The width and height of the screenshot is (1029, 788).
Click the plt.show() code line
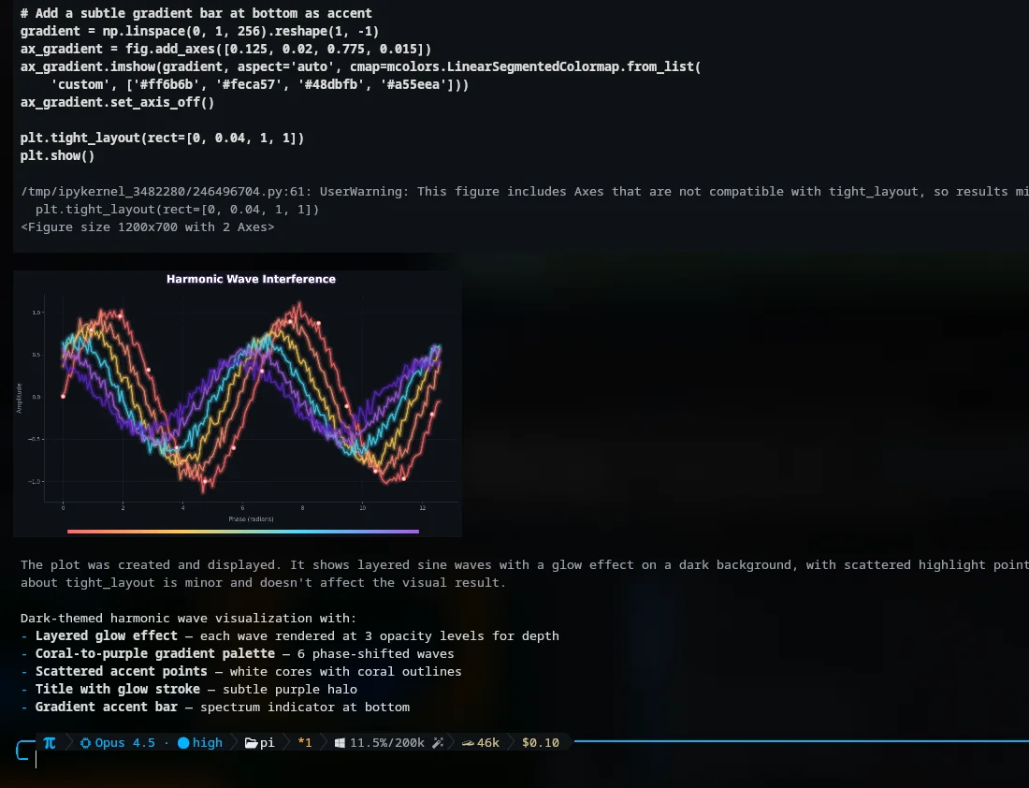[57, 156]
